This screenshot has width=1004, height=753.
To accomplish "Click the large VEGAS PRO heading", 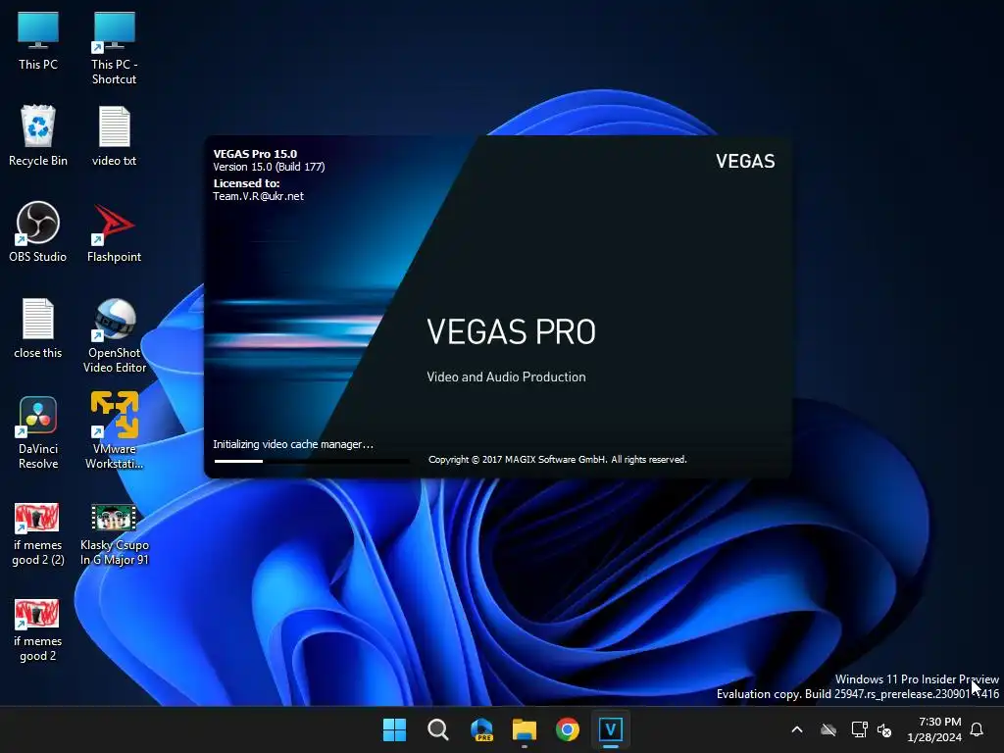I will pos(511,331).
